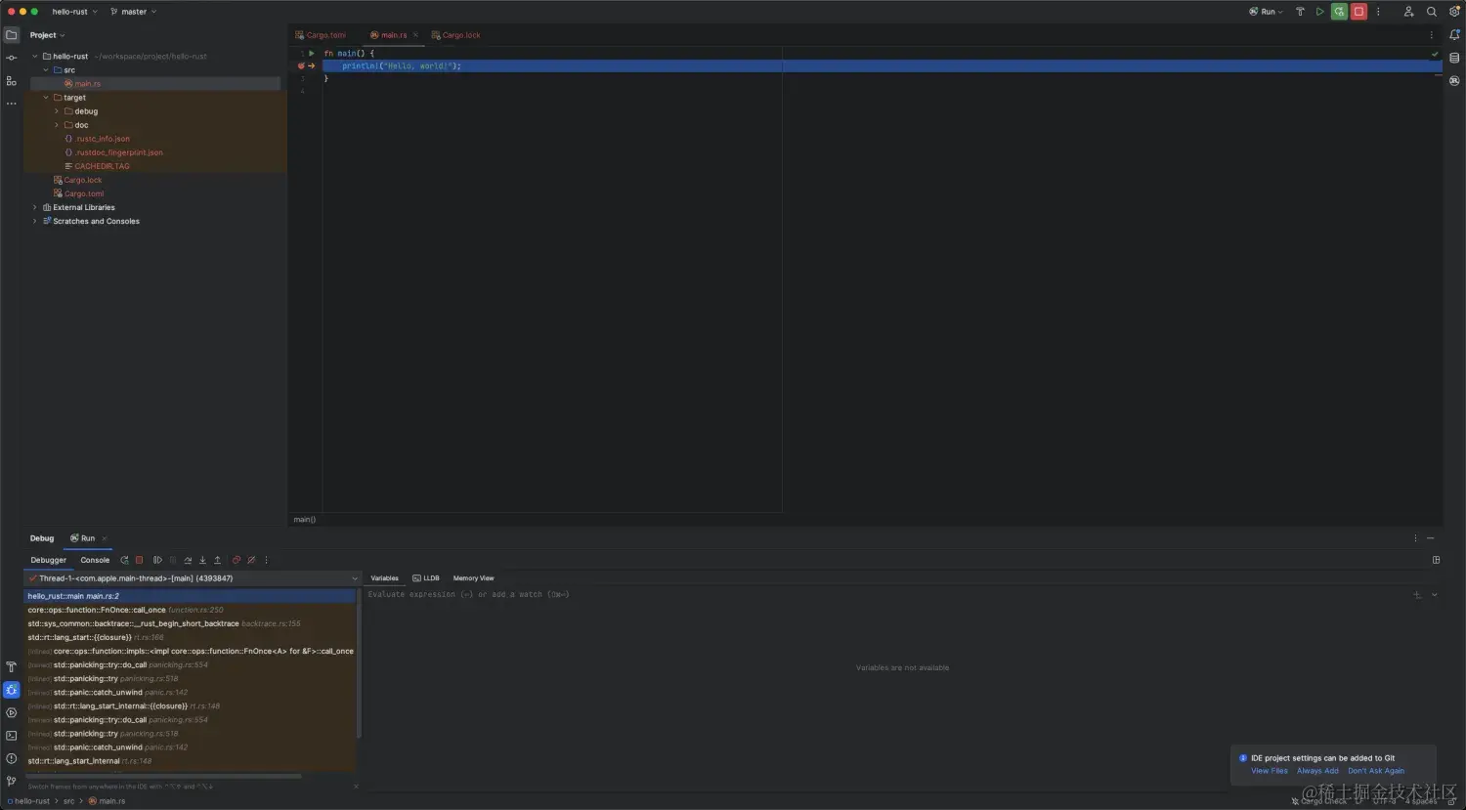The width and height of the screenshot is (1466, 810).
Task: Switch to the Console tab in debugger
Action: [x=95, y=560]
